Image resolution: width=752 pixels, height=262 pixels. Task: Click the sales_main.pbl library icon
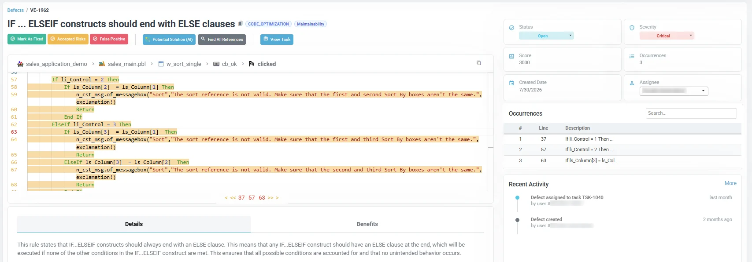pyautogui.click(x=102, y=64)
